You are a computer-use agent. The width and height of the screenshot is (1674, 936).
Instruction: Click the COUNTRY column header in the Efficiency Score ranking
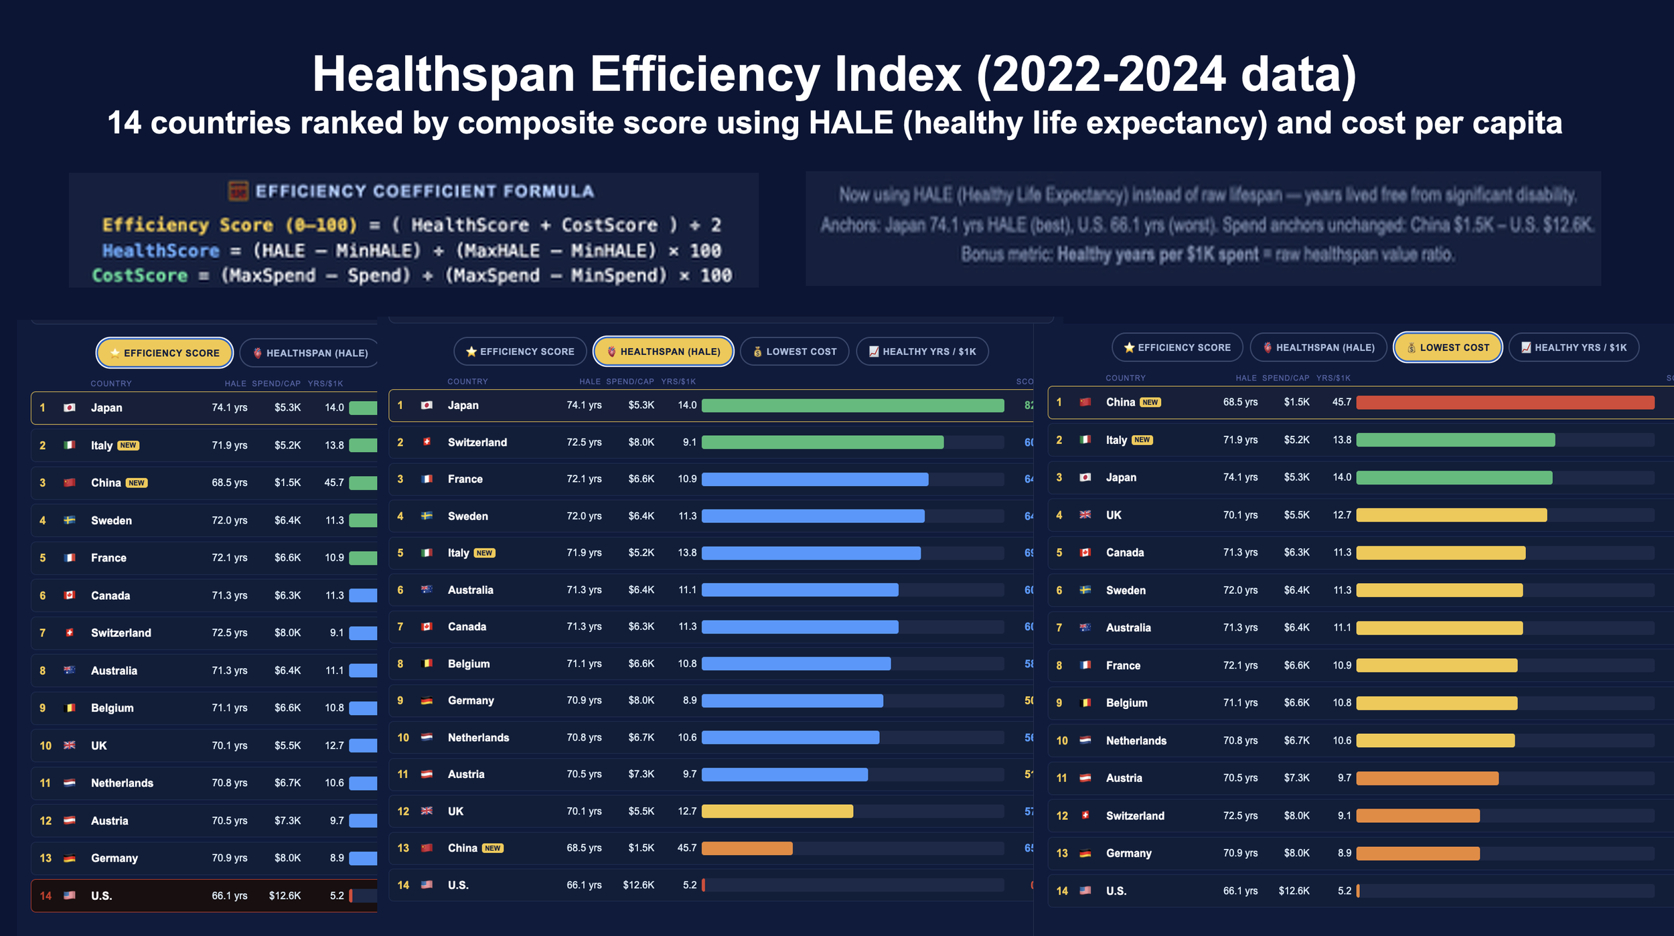pos(111,384)
